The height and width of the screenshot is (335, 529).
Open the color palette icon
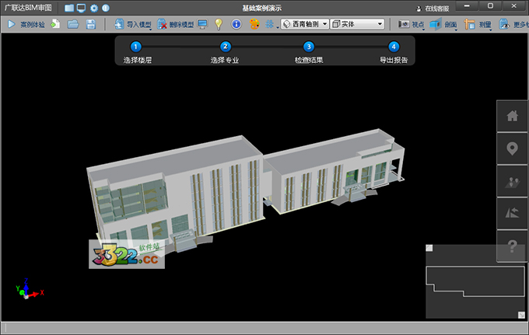254,24
